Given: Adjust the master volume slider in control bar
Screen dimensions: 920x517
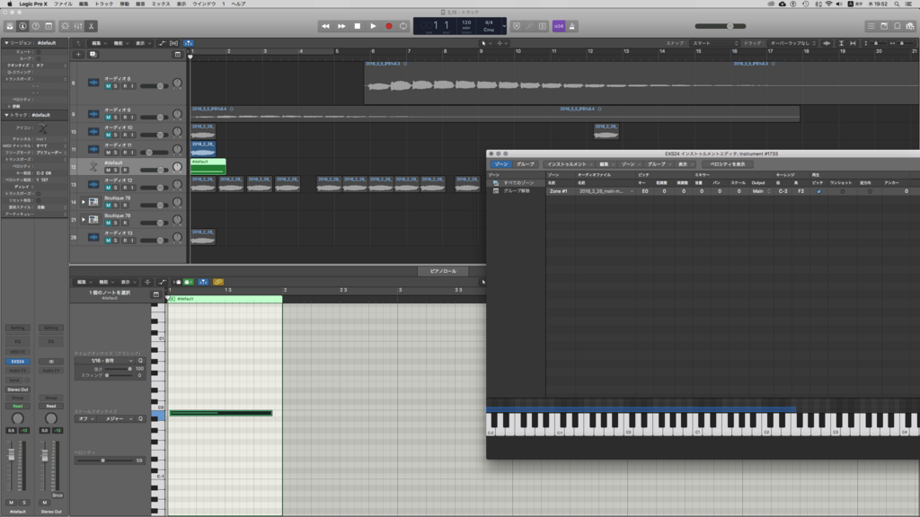Looking at the screenshot, I should click(x=721, y=26).
